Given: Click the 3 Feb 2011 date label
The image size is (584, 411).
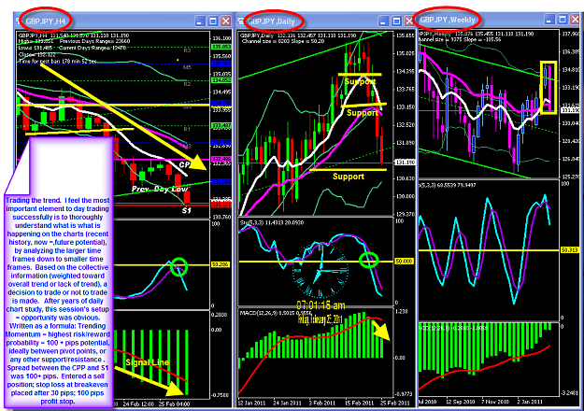Looking at the screenshot, I should [322, 403].
